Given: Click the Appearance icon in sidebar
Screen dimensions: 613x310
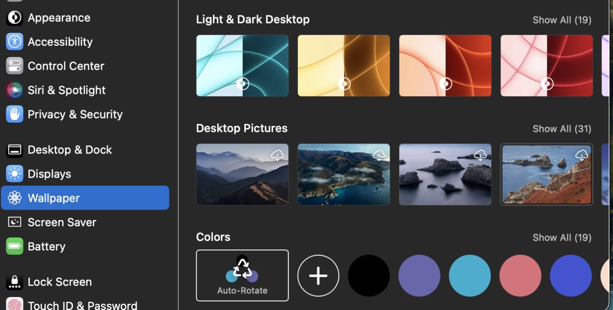Looking at the screenshot, I should pos(14,18).
